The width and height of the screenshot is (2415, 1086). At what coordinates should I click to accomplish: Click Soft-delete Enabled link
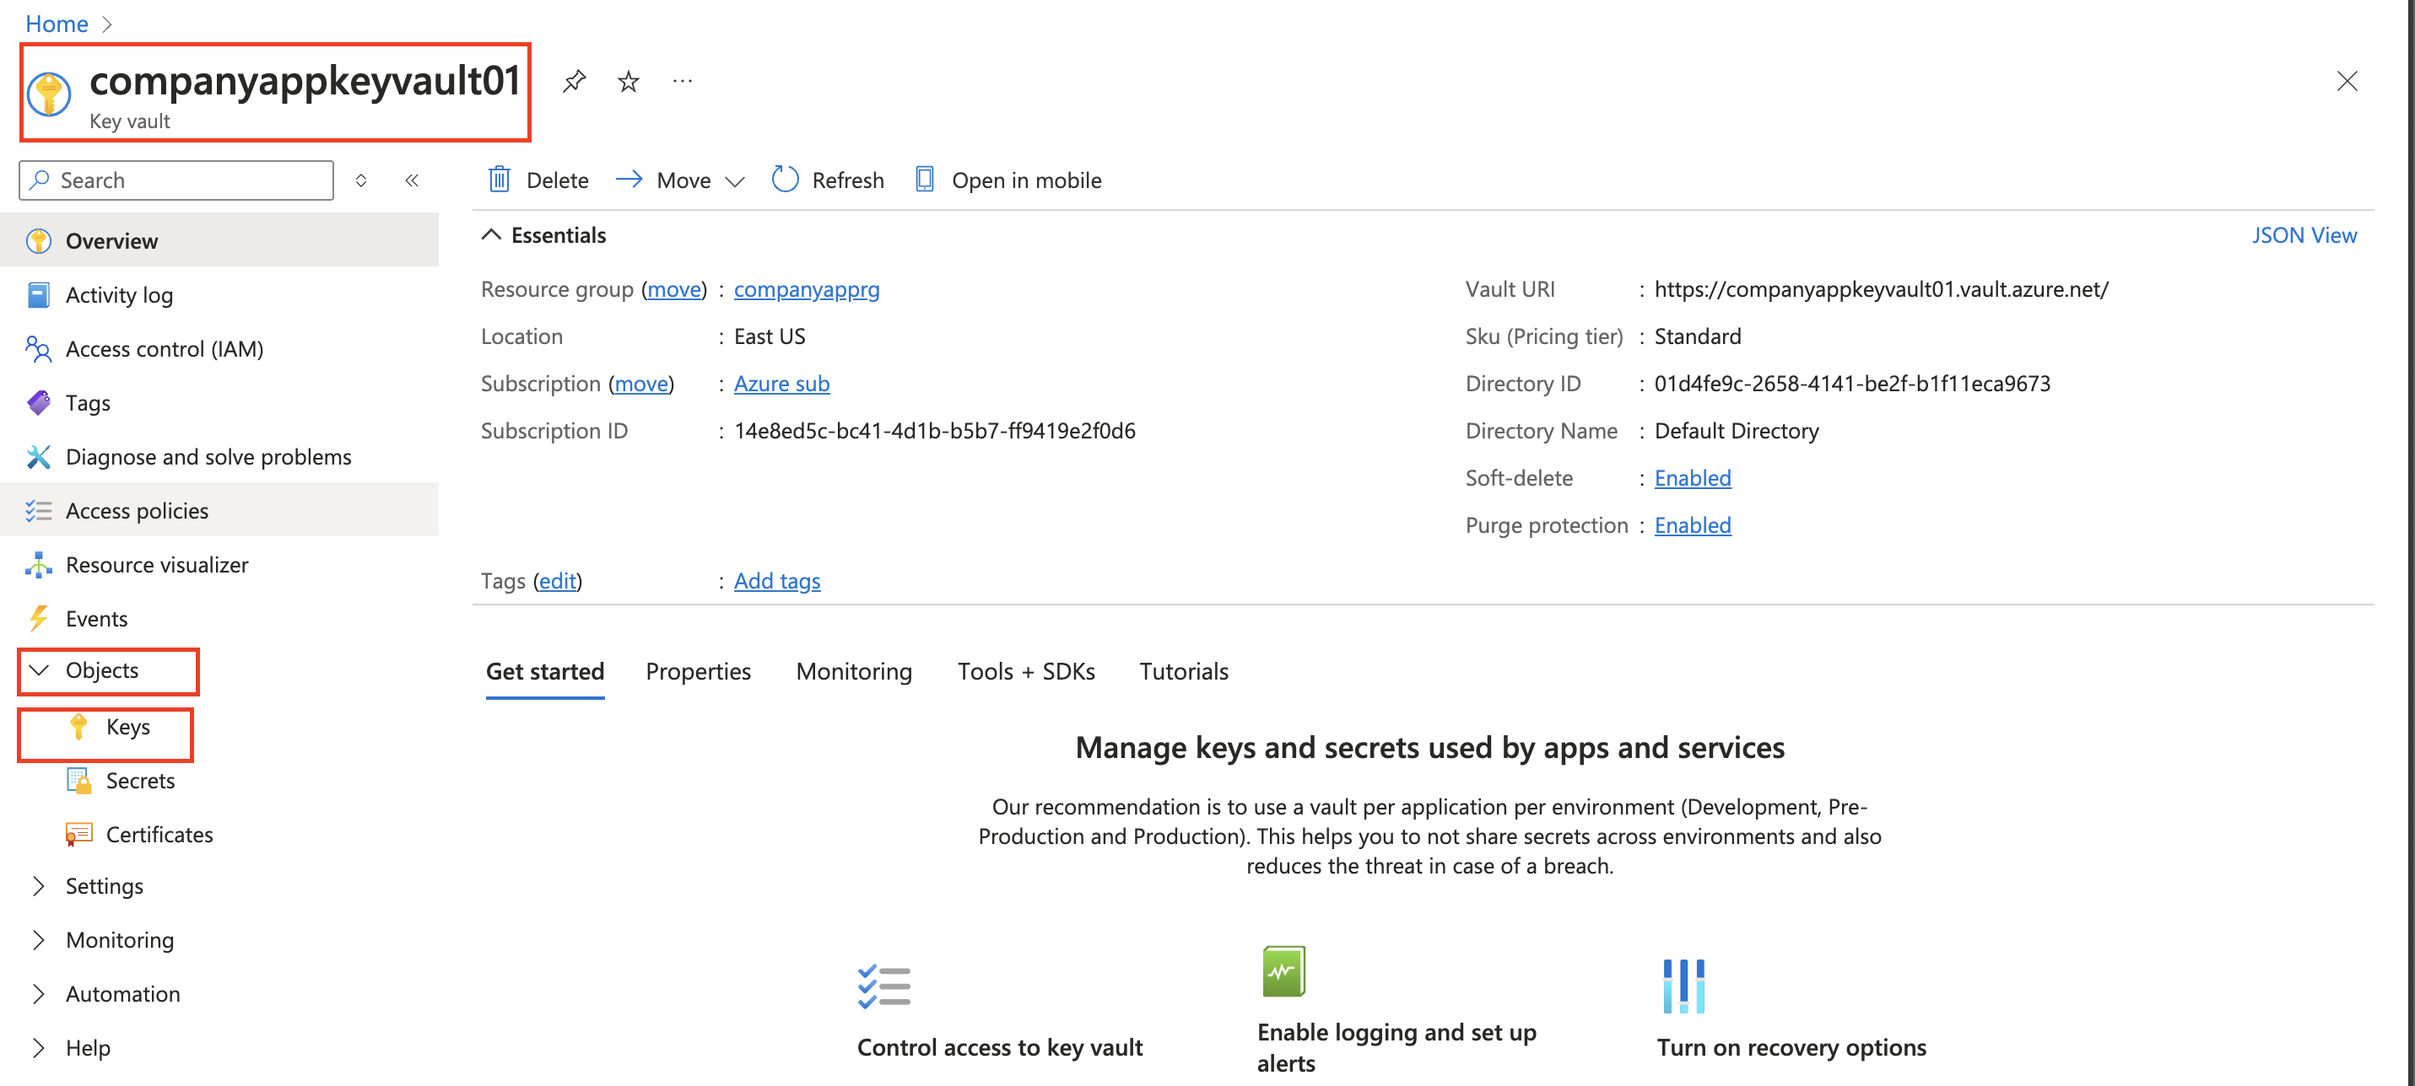tap(1692, 478)
